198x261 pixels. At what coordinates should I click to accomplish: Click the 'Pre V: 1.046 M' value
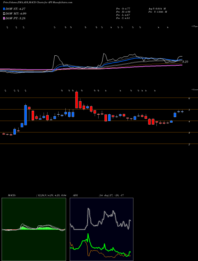click(x=158, y=12)
